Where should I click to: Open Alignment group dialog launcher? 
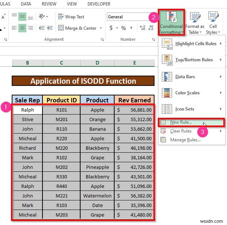[x=103, y=39]
